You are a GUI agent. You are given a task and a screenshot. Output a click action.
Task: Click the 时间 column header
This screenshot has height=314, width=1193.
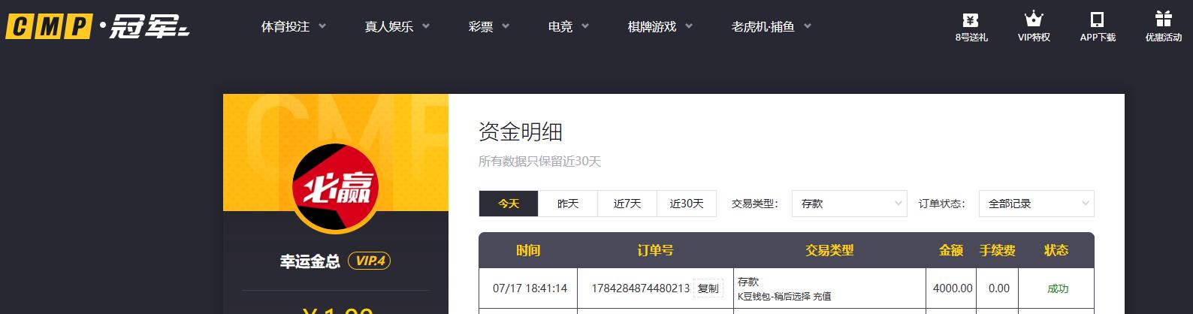[x=528, y=250]
